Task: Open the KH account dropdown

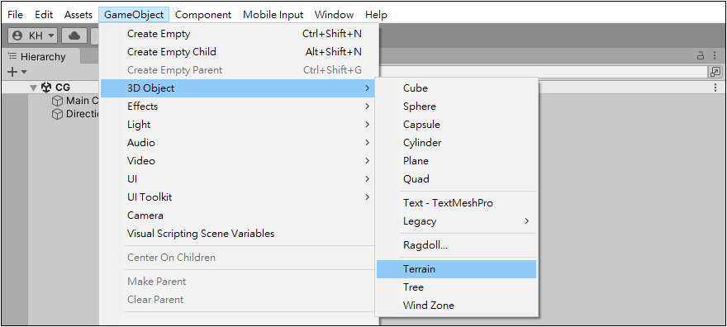Action: [32, 36]
